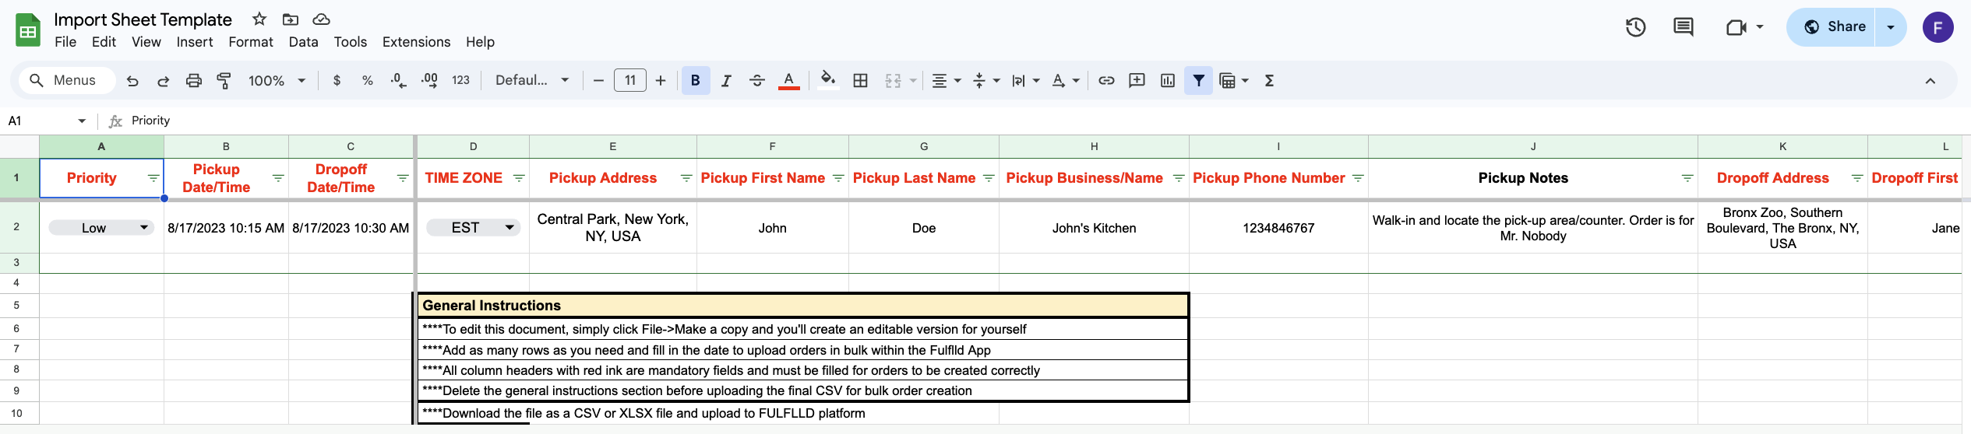Toggle the filter funnel button
Screen dimensions: 1971x434
click(1198, 81)
